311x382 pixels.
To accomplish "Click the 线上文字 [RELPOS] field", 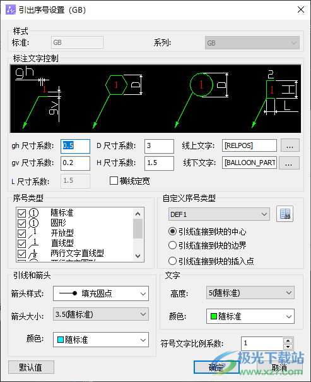I will coord(249,145).
